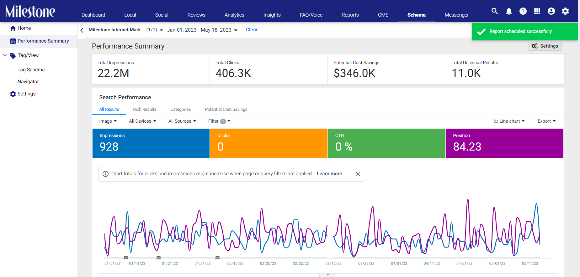Open the Milestone Internet Mark... profile dropdown
This screenshot has height=277, width=580.
click(126, 30)
